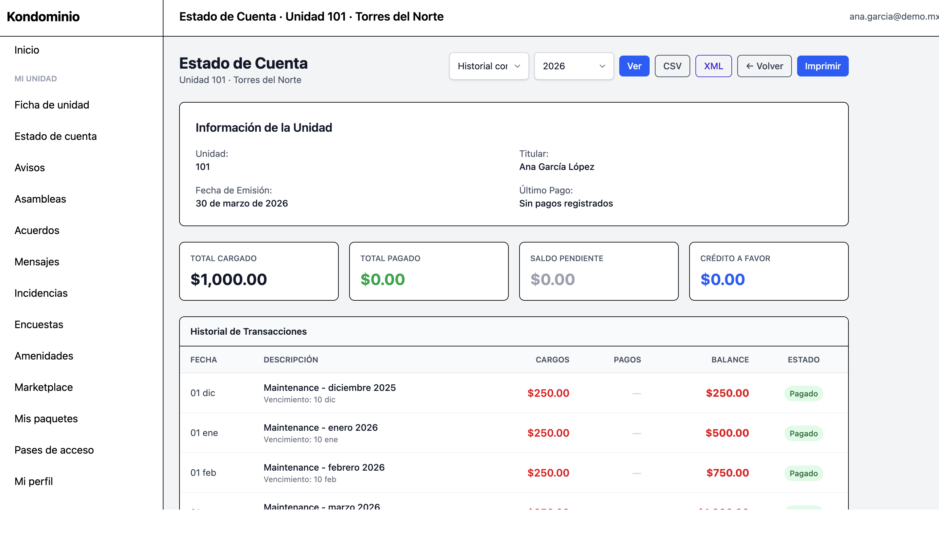Click the Total Cargado summary card
This screenshot has height=536, width=939.
pos(259,271)
